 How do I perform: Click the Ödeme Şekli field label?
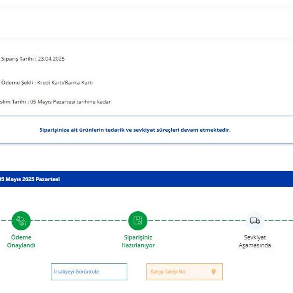point(18,82)
